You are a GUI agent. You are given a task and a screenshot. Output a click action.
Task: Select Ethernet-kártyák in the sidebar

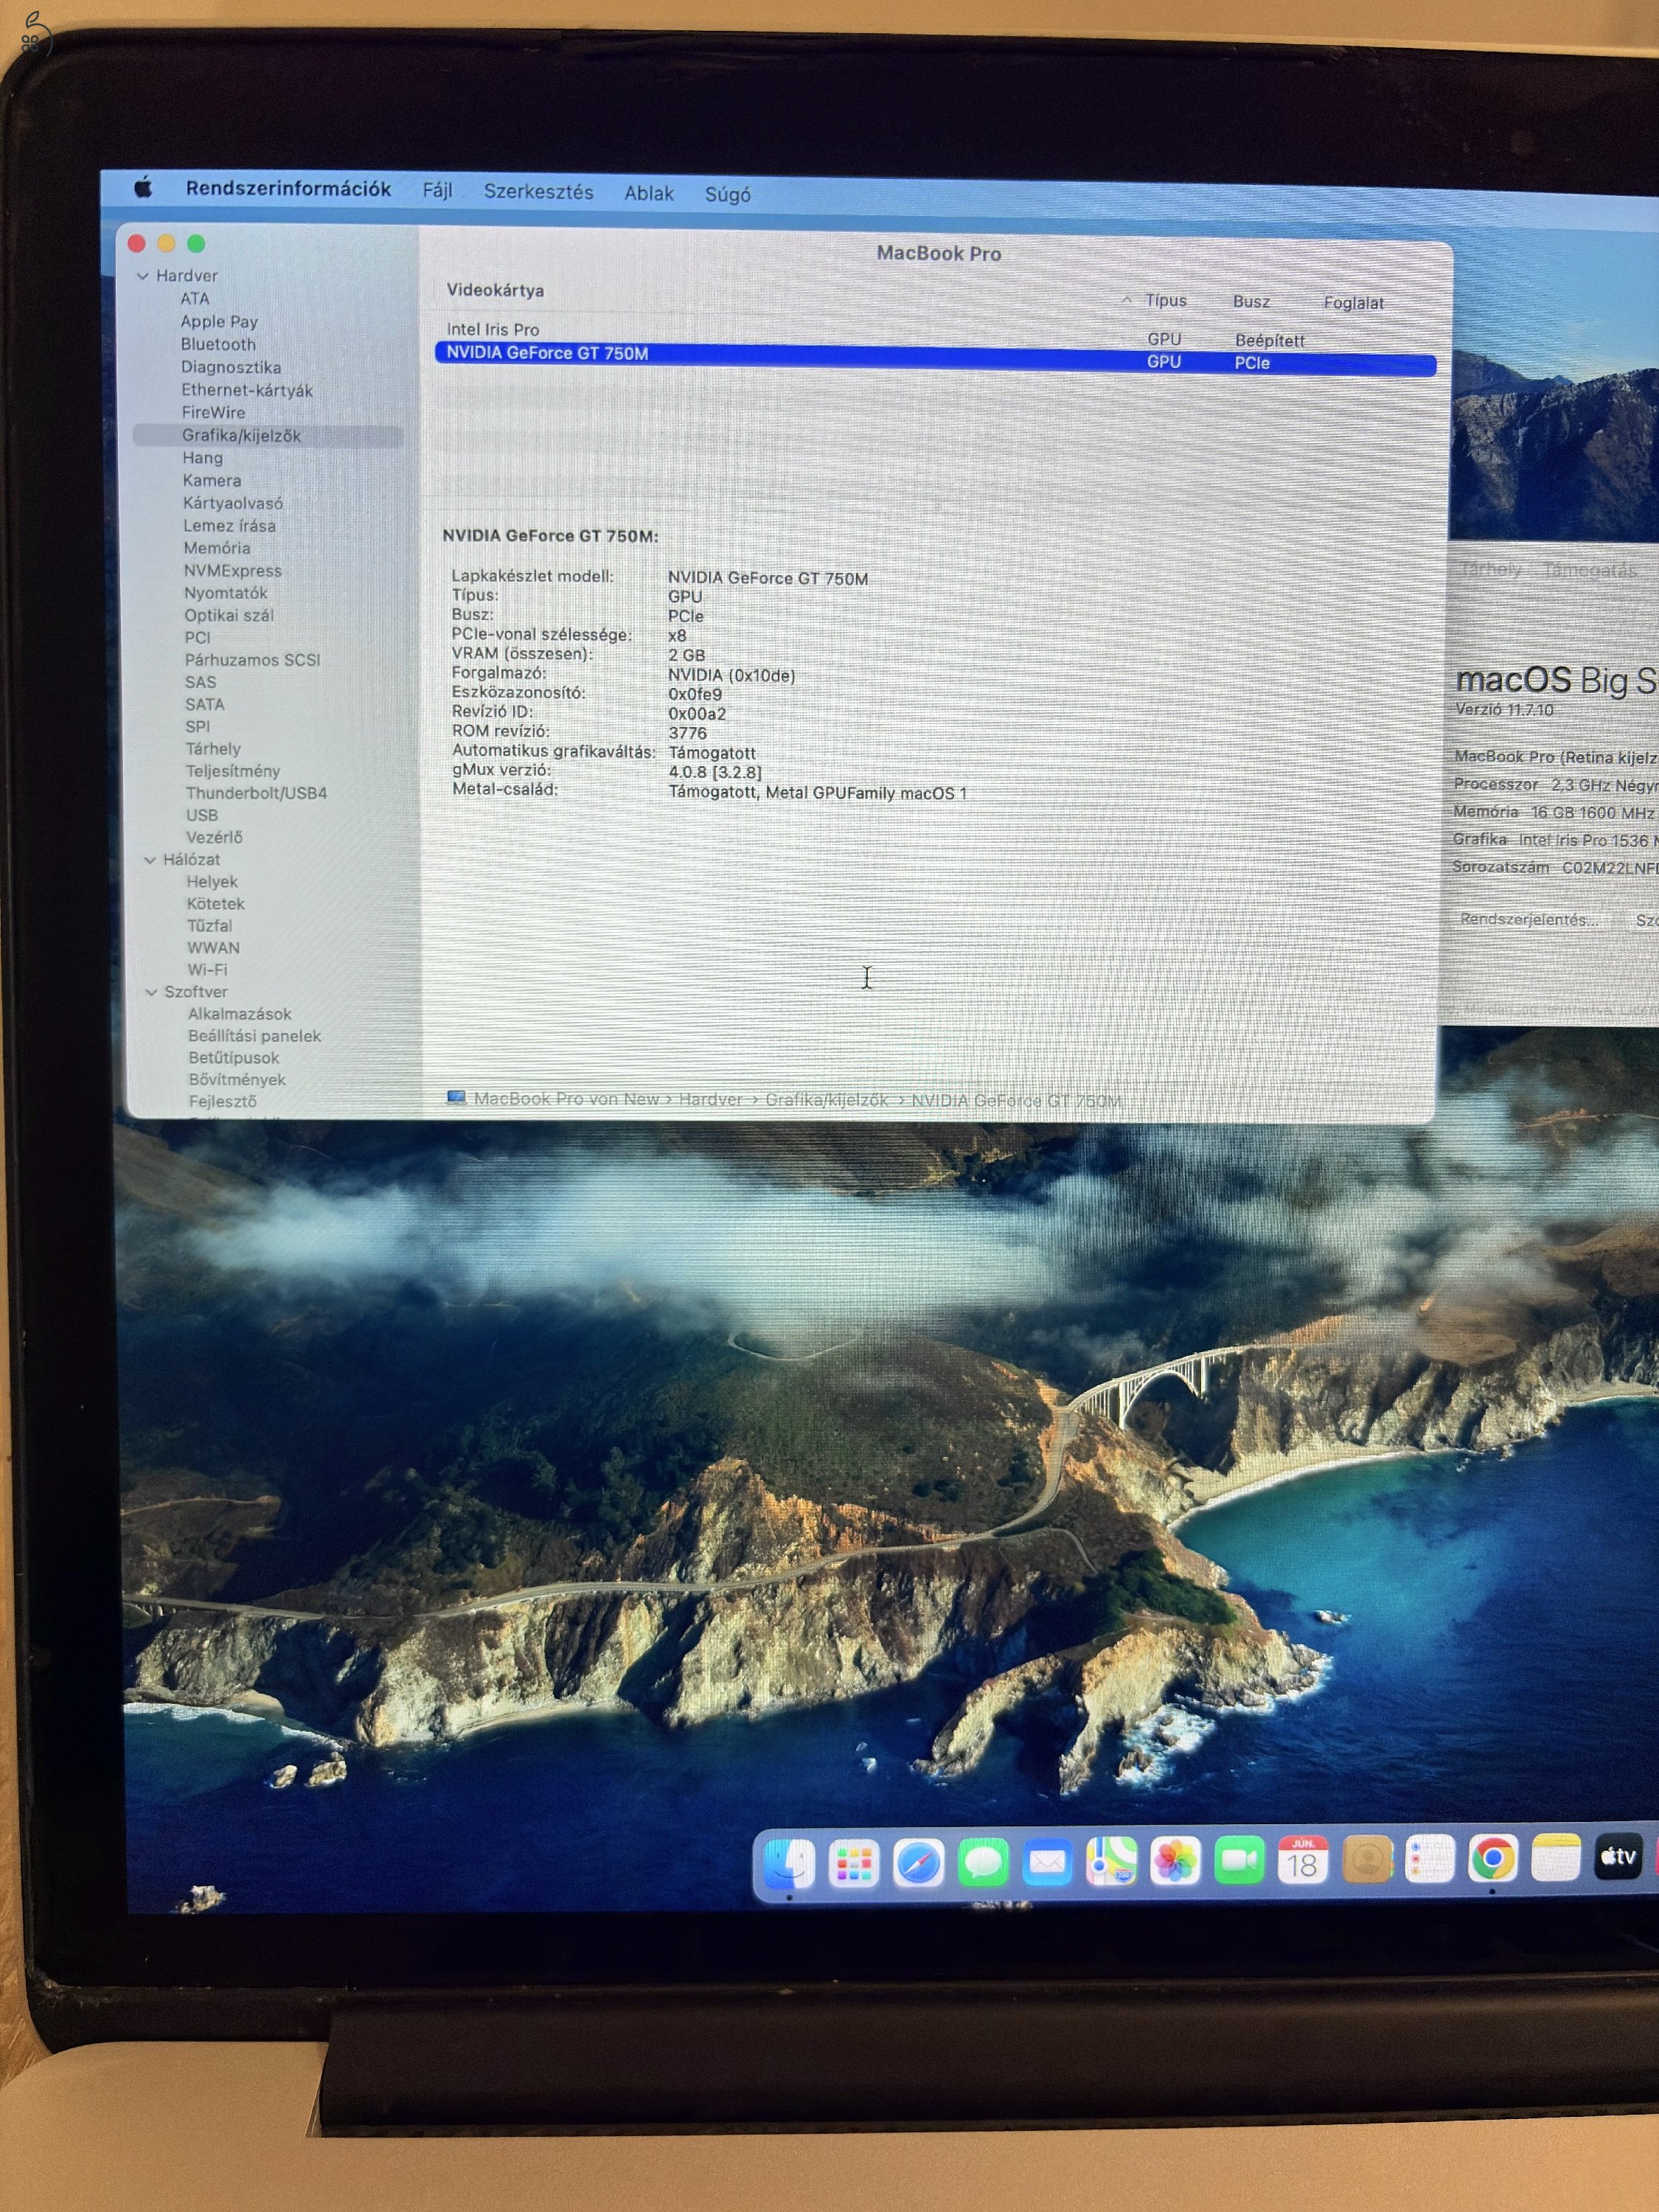pyautogui.click(x=247, y=391)
